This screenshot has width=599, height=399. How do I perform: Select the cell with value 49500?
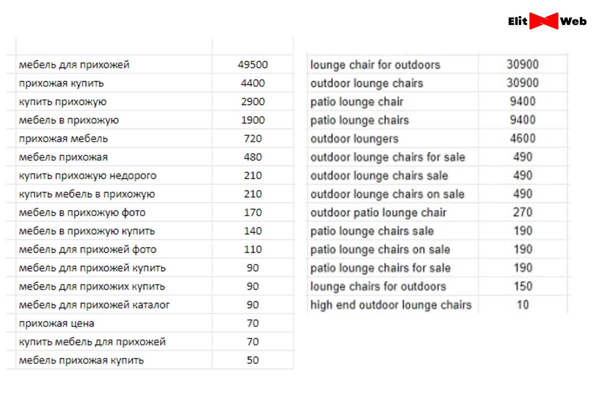[253, 65]
